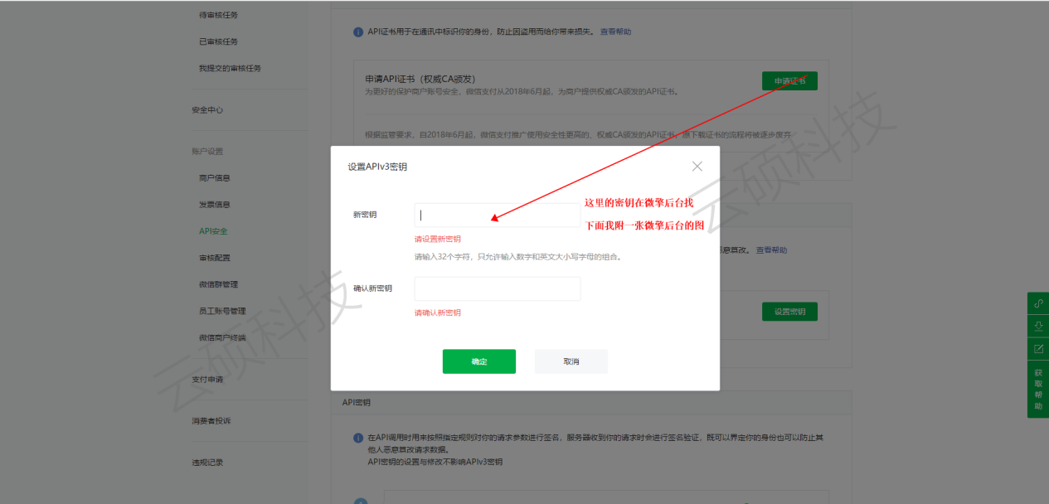
Task: Focus the 确认新密钥 input field
Action: 497,288
